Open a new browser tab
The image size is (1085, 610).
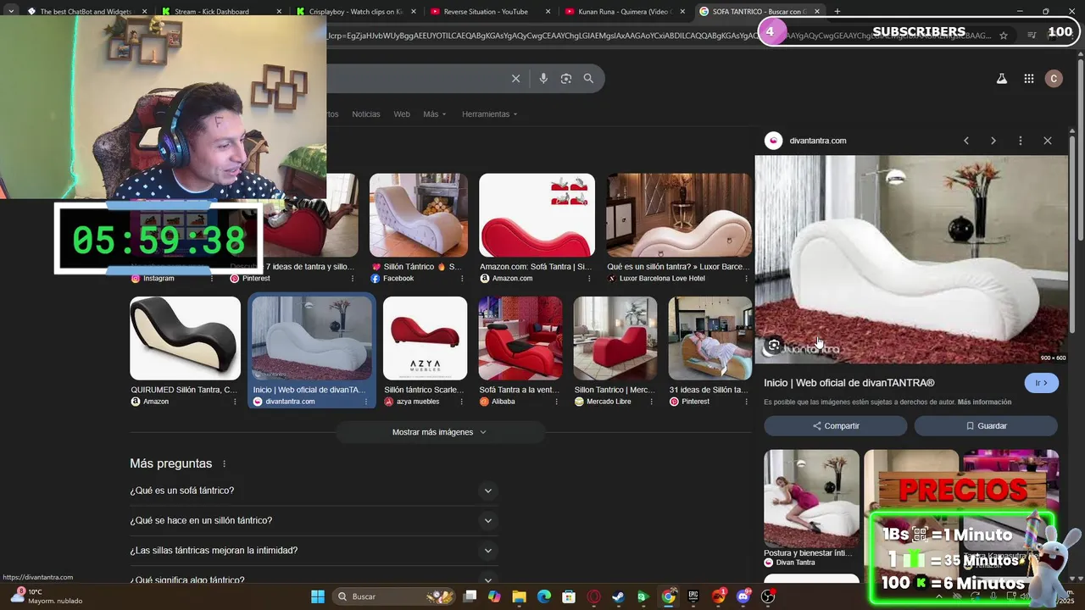837,12
